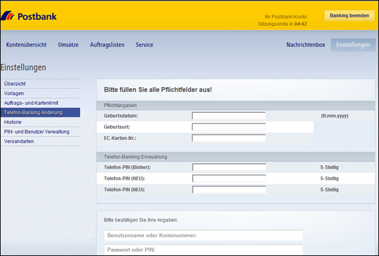Click the 'Bitte bestätigen Sie Ihre Angaben:' text

141,220
